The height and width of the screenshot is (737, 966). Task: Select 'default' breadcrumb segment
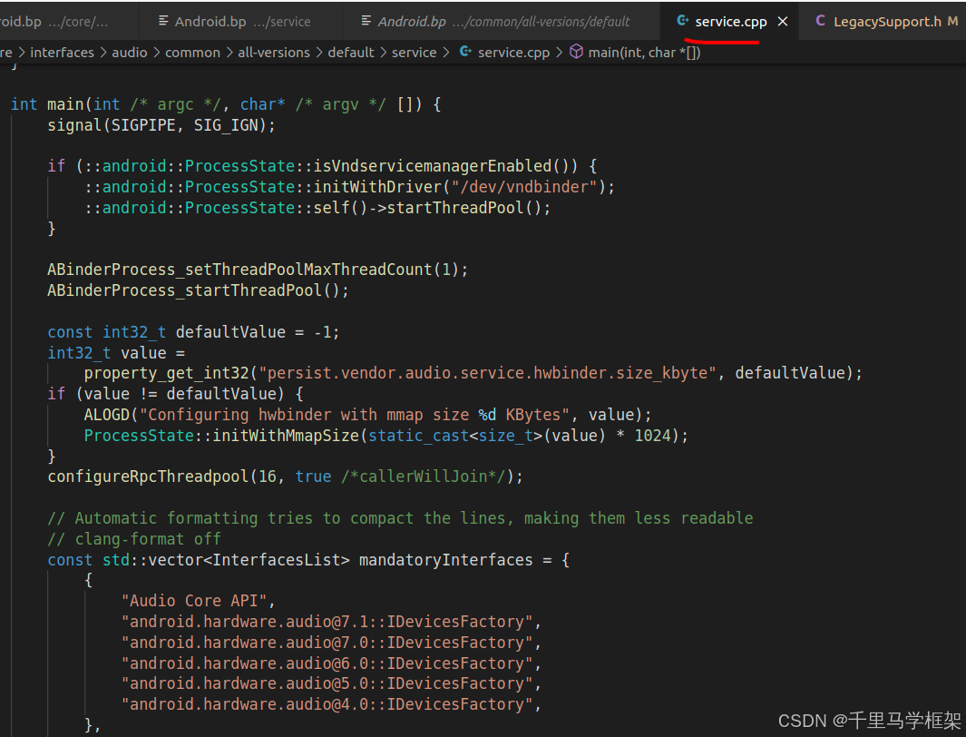click(x=350, y=53)
